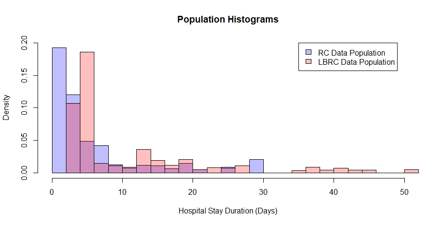This screenshot has height=225, width=438.
Task: Click the x-axis tick label 30
Action: pyautogui.click(x=263, y=191)
